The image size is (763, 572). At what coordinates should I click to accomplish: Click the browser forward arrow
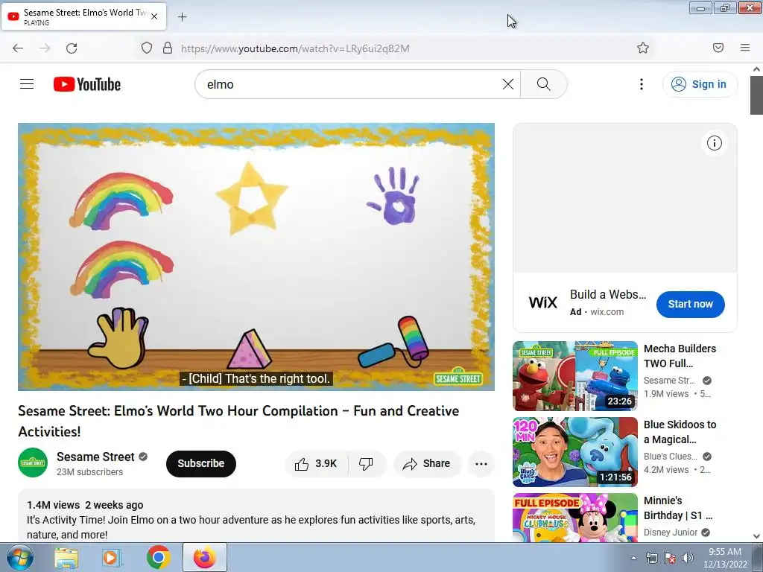[x=45, y=48]
